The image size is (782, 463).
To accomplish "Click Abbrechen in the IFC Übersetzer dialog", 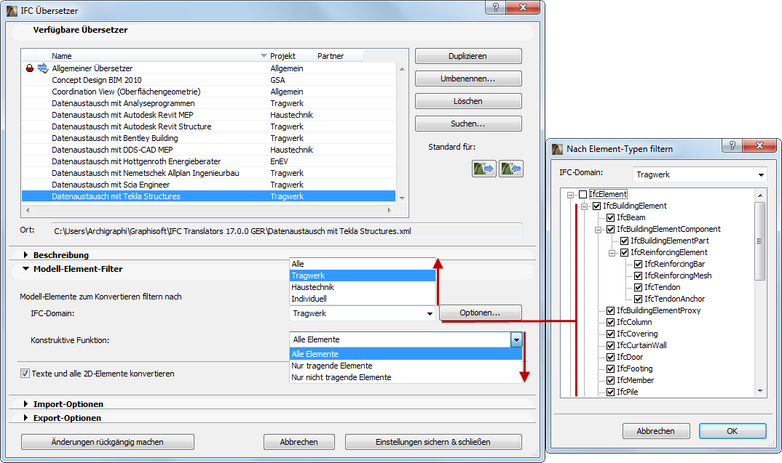I will (x=299, y=442).
